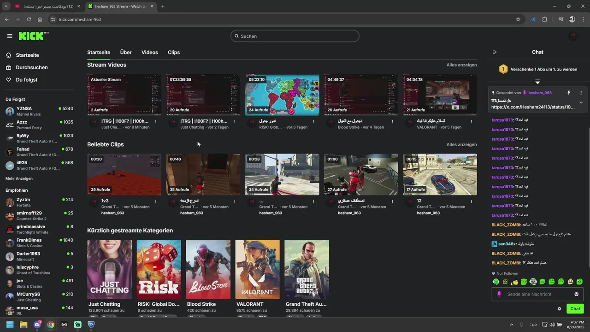590x332 pixels.
Task: Open the 05:23:10 RISK stream thumbnail
Action: (x=282, y=95)
